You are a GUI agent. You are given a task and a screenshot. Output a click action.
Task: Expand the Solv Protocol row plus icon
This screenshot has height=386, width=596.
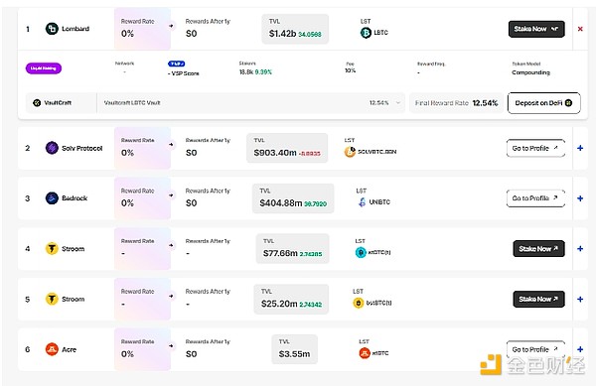tap(580, 148)
